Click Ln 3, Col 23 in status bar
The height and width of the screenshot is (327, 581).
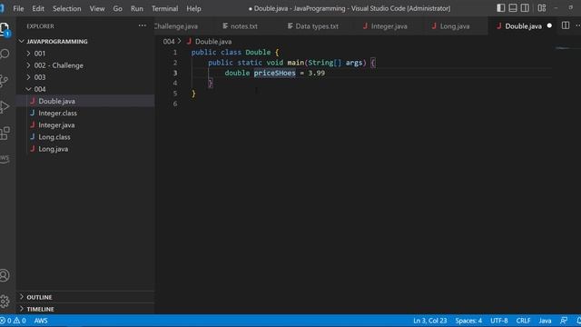429,321
